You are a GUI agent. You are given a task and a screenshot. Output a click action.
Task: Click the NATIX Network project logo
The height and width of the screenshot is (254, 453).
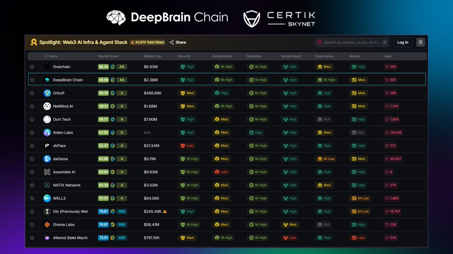[47, 185]
